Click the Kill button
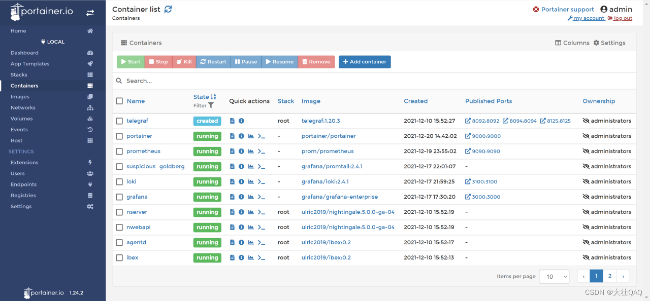The image size is (650, 301). point(184,62)
